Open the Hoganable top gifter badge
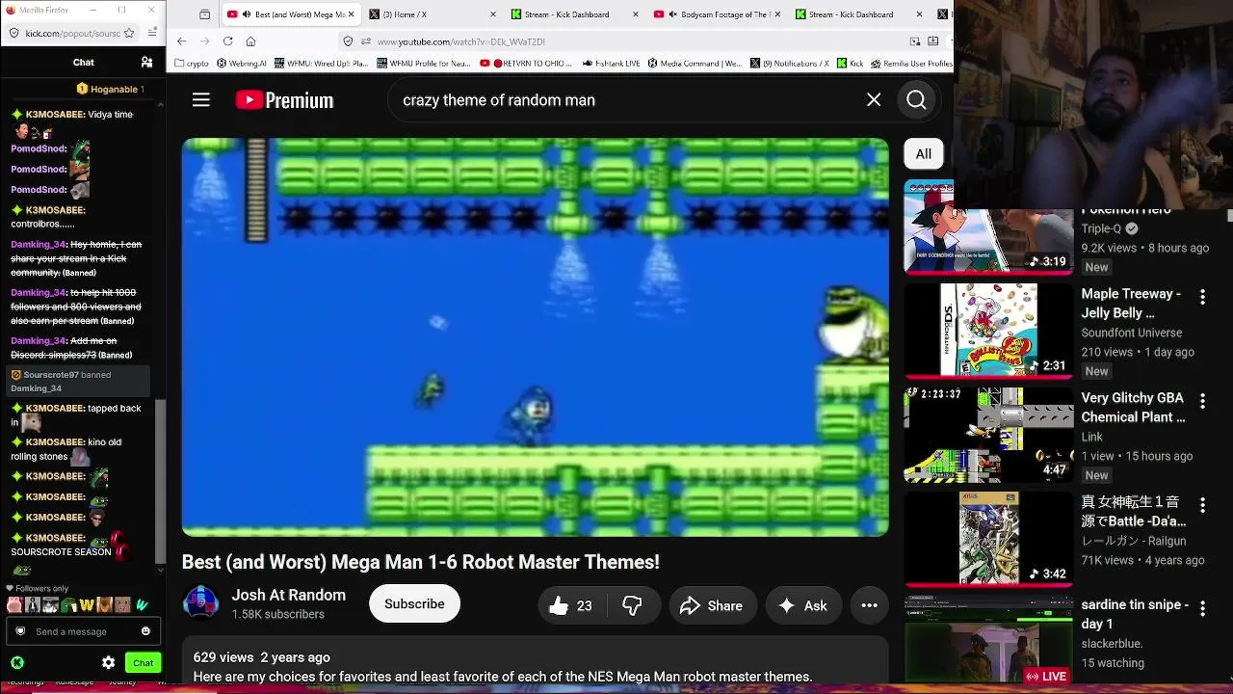The image size is (1233, 694). [109, 89]
